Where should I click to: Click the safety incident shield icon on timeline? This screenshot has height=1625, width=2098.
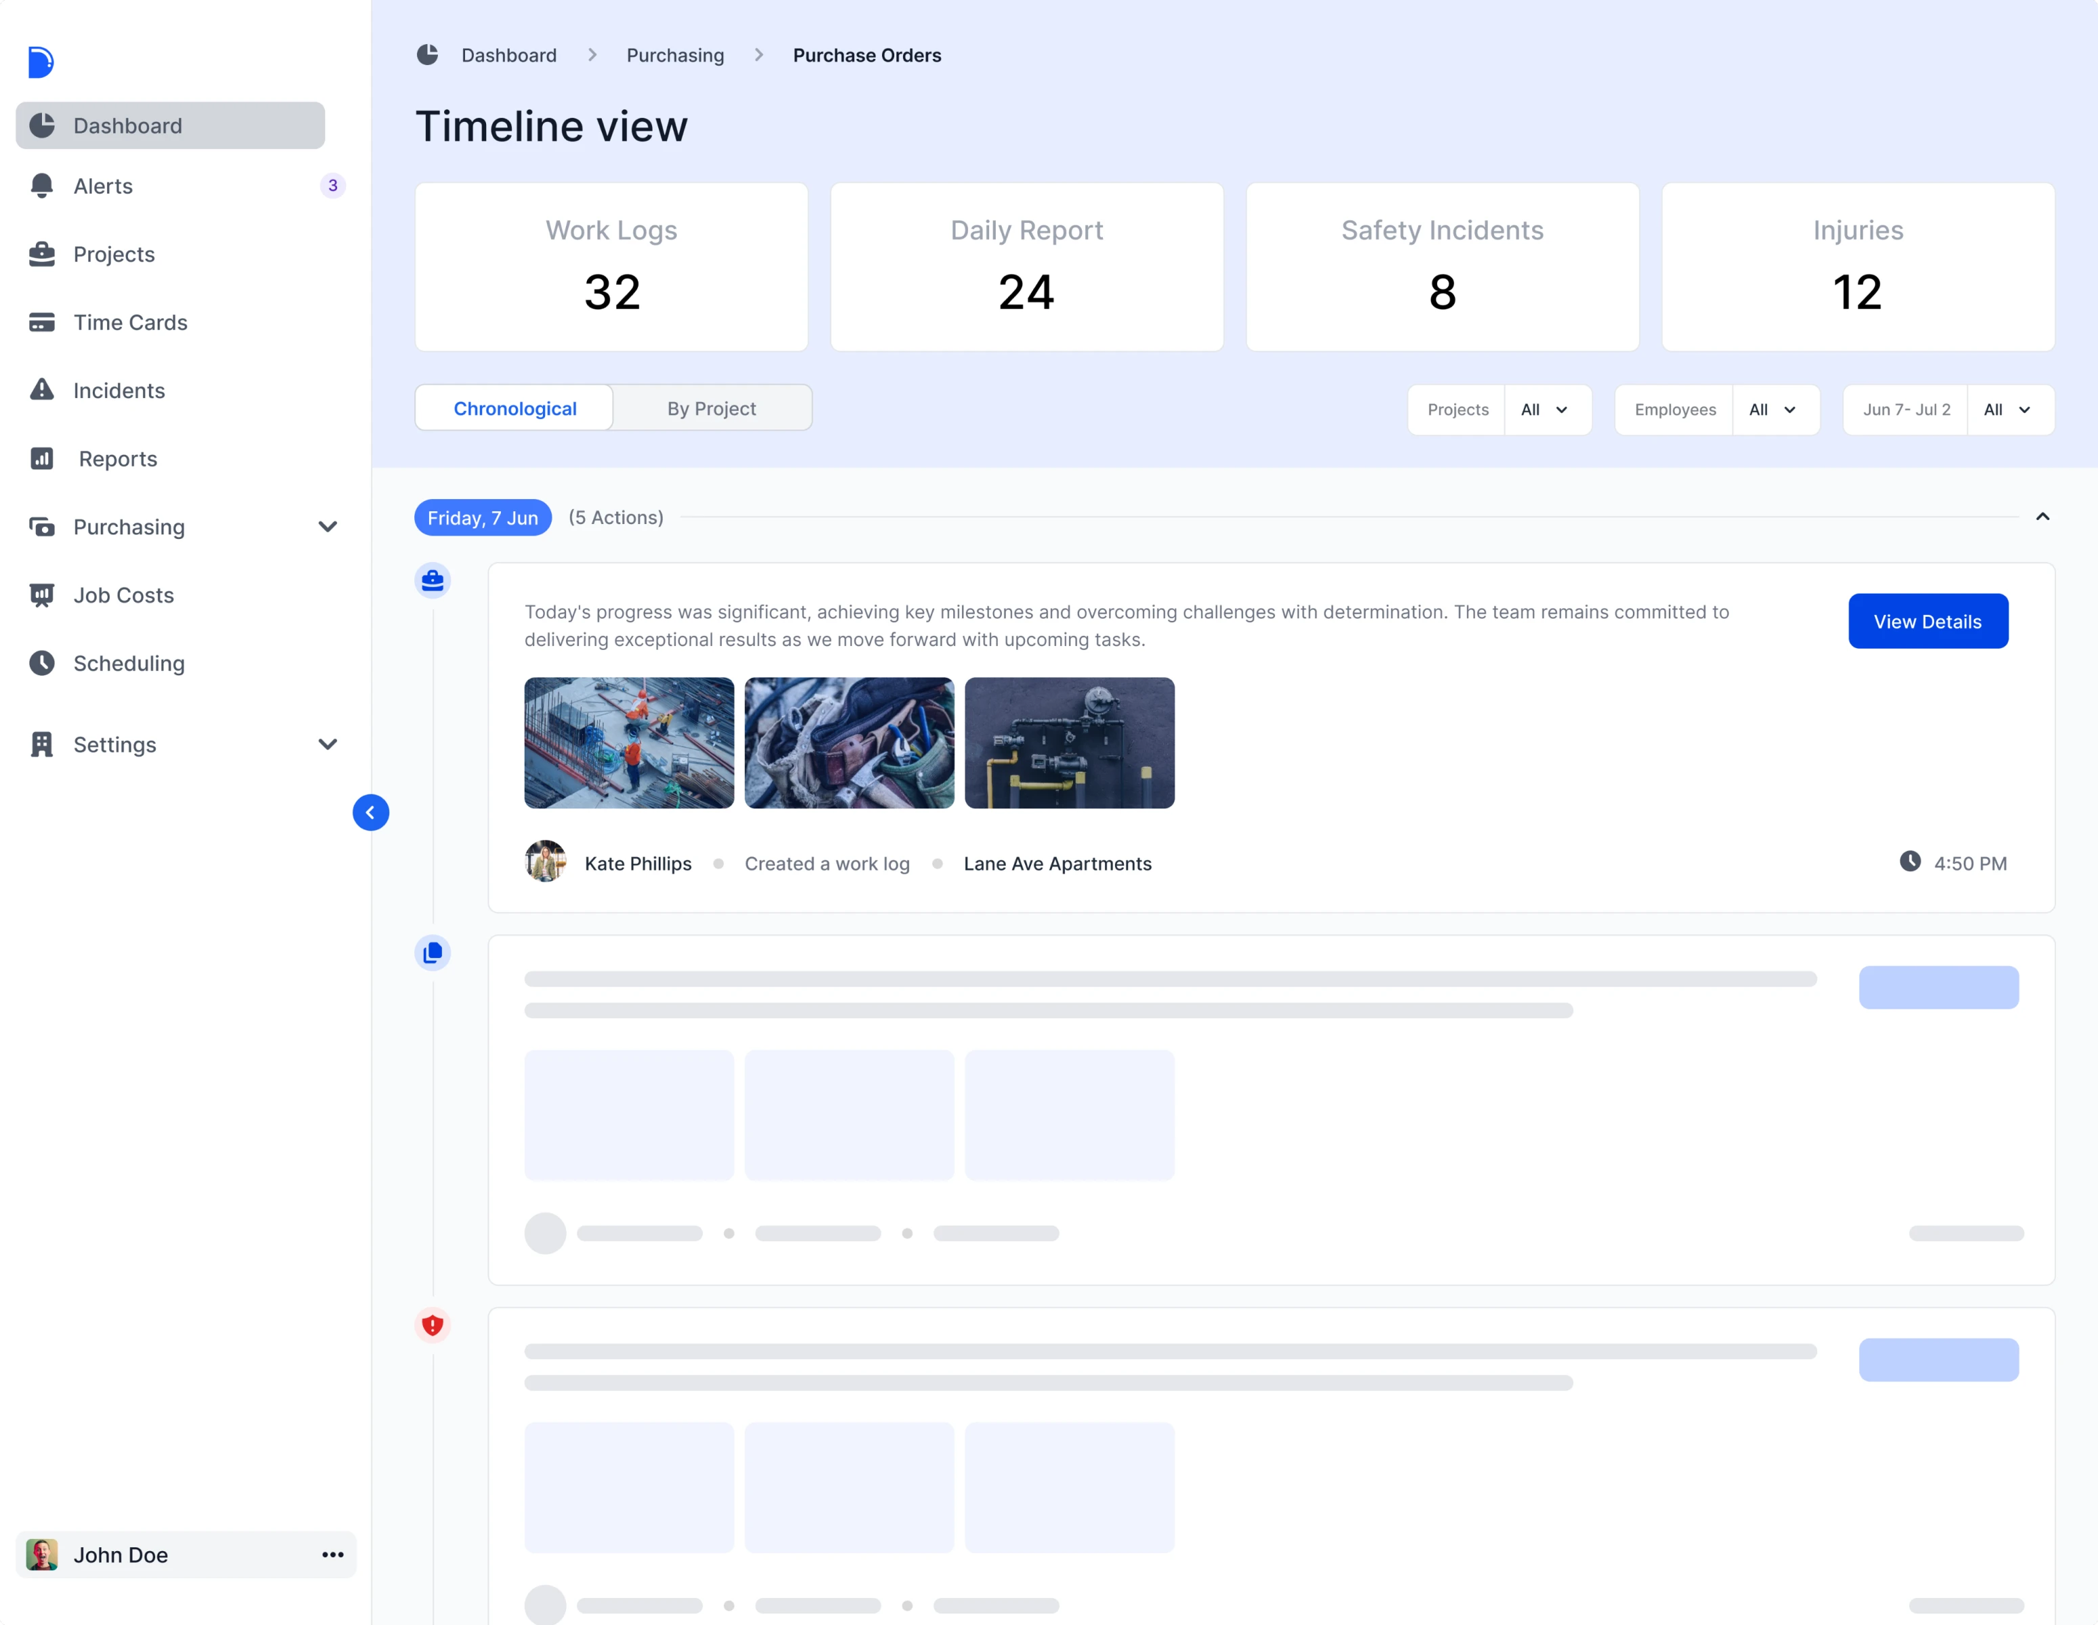[x=433, y=1325]
